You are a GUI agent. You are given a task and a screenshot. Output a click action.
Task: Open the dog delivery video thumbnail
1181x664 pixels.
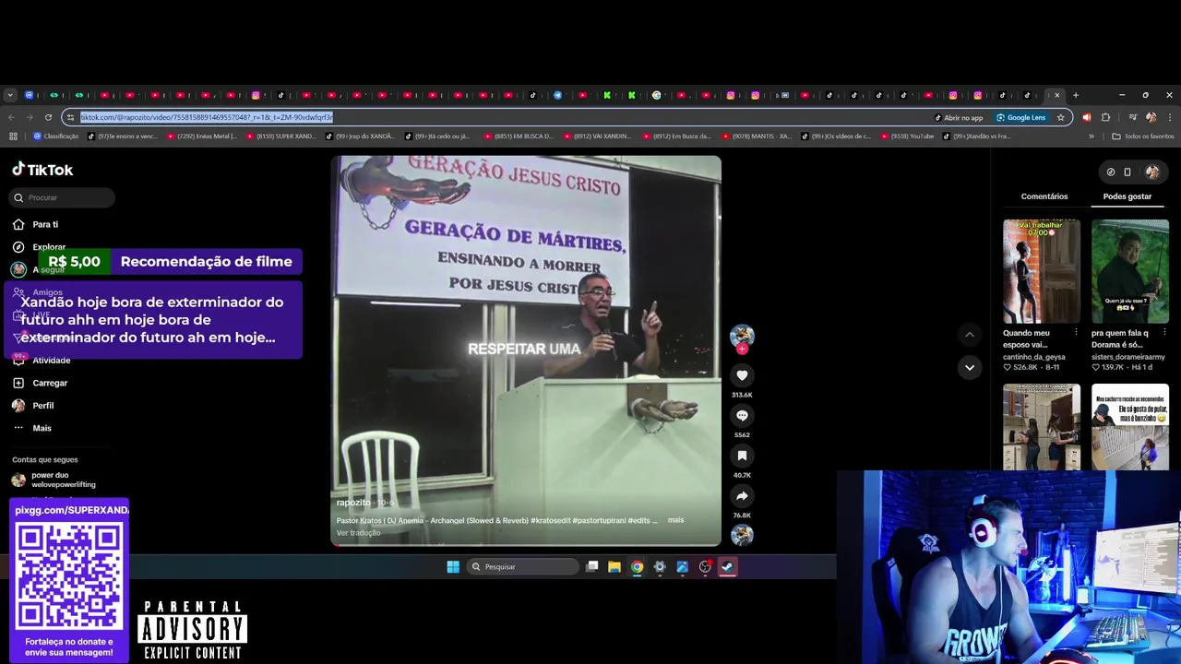(x=1129, y=427)
